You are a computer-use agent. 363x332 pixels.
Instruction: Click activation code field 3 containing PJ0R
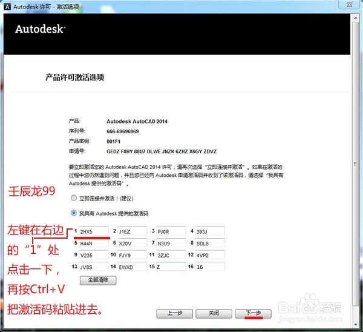pos(171,231)
